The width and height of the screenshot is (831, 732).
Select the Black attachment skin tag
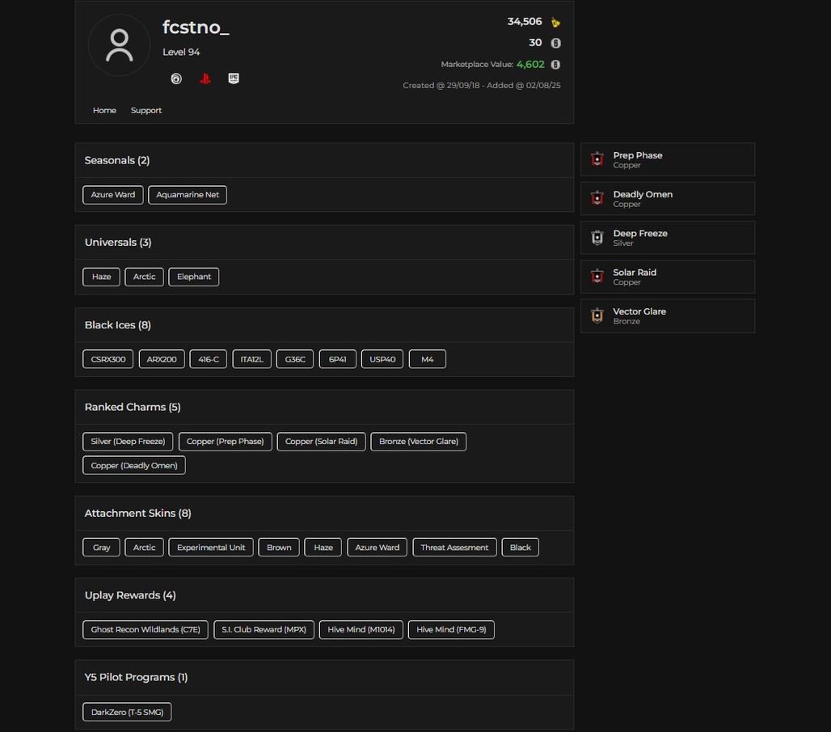[x=521, y=548]
